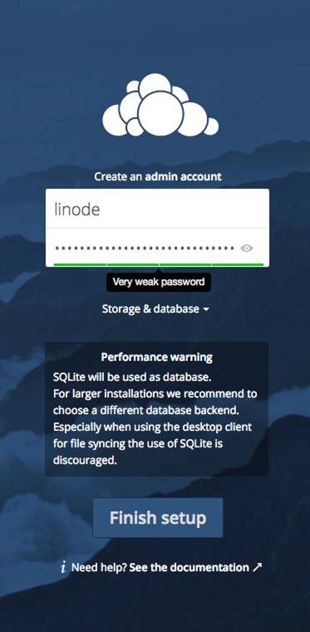Click the Performance warning panel title
Screen dimensions: 310x632
(x=157, y=357)
